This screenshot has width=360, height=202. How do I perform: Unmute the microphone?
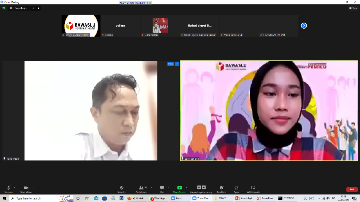(8, 189)
